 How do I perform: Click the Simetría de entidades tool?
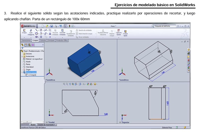84,30
